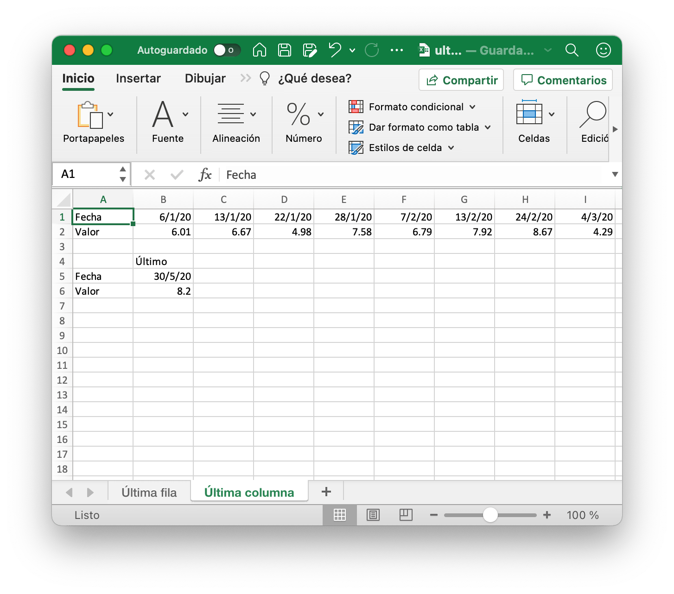Image resolution: width=674 pixels, height=594 pixels.
Task: Click the formula bar confirm checkmark icon
Action: pyautogui.click(x=177, y=175)
